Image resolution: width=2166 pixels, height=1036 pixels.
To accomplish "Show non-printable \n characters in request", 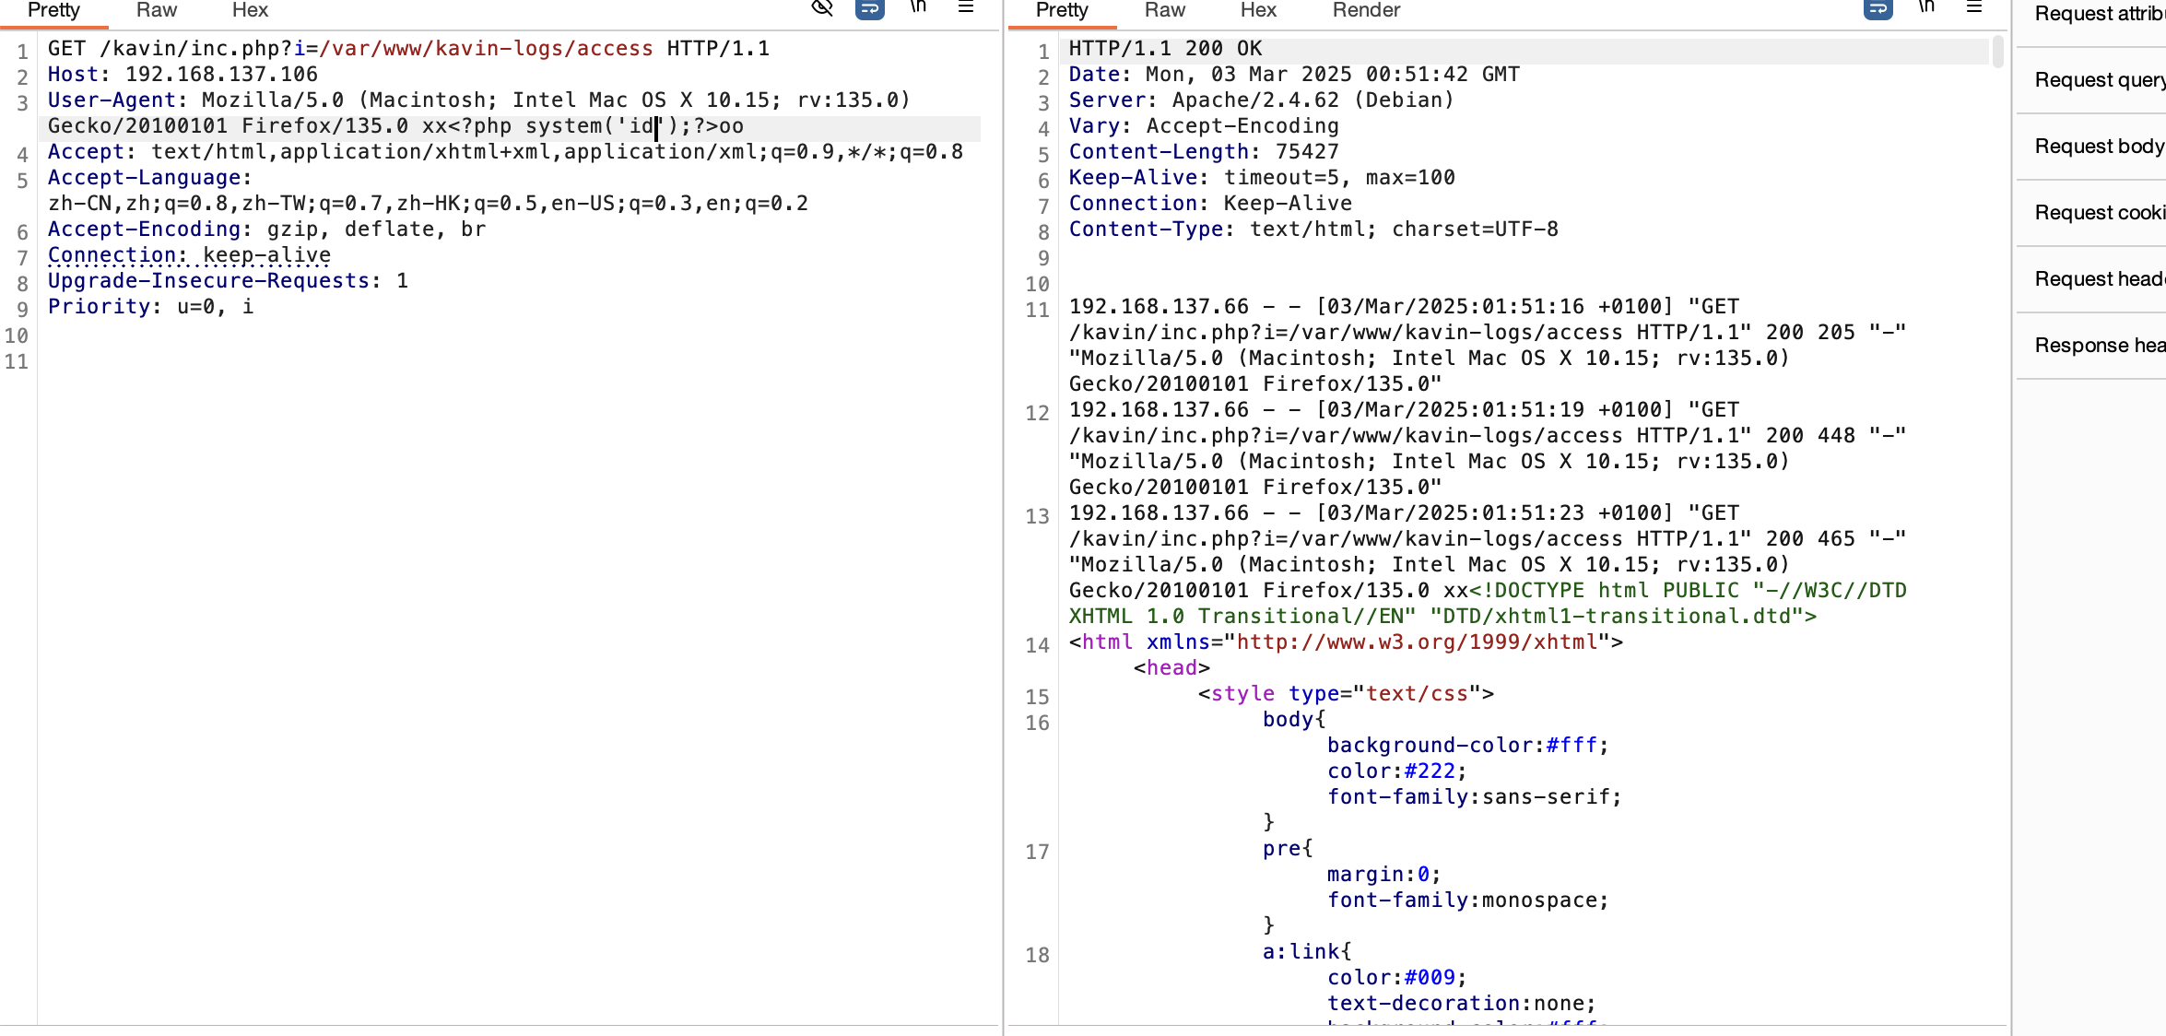I will tap(918, 7).
